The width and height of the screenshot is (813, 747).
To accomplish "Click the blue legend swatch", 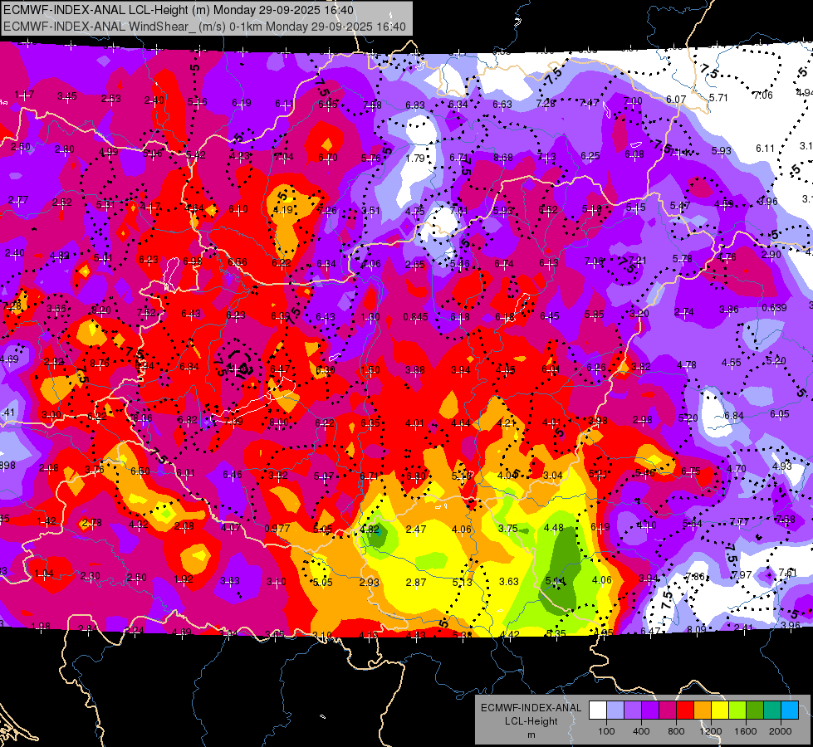I will [x=790, y=710].
